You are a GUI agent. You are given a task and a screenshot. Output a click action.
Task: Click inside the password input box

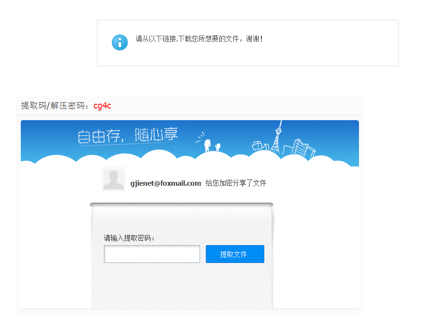(x=151, y=254)
